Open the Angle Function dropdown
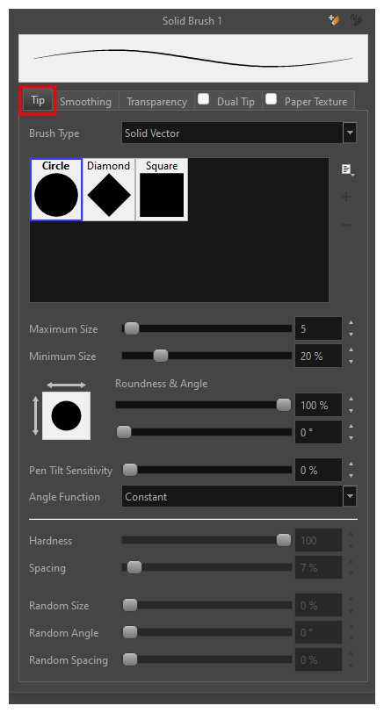This screenshot has height=713, width=384. coord(239,497)
